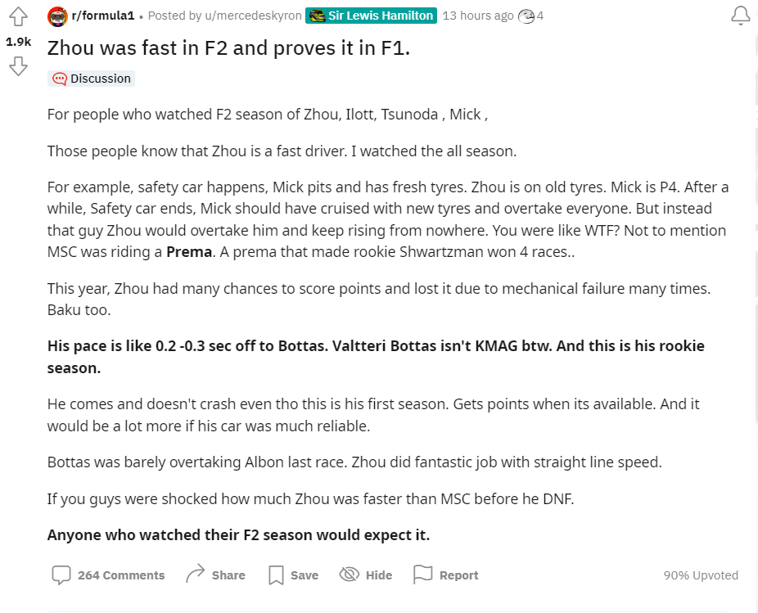
Task: Filter by the Discussion flair tag
Action: (x=91, y=79)
